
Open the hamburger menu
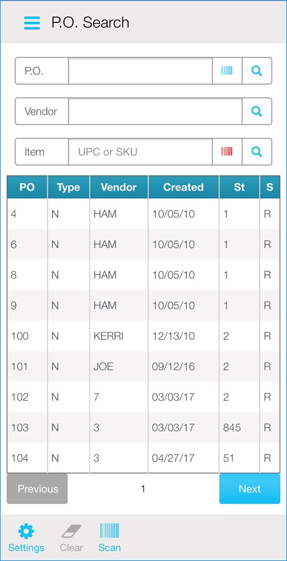tap(32, 22)
